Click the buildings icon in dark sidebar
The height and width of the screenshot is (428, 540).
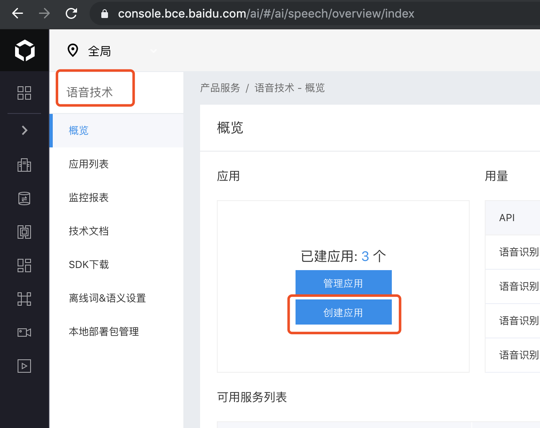coord(24,165)
